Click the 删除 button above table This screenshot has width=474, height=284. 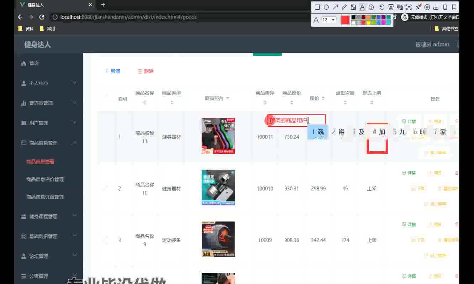click(146, 71)
